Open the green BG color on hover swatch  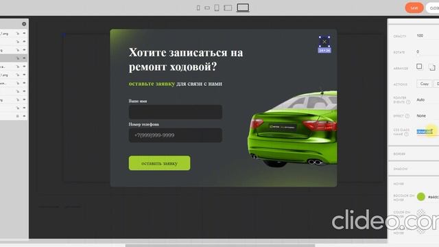[420, 197]
